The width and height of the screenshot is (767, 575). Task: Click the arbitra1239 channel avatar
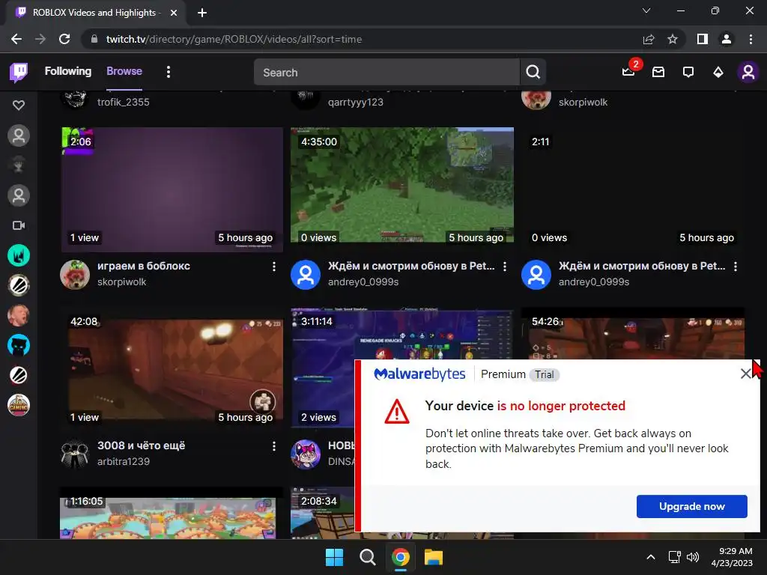coord(75,454)
